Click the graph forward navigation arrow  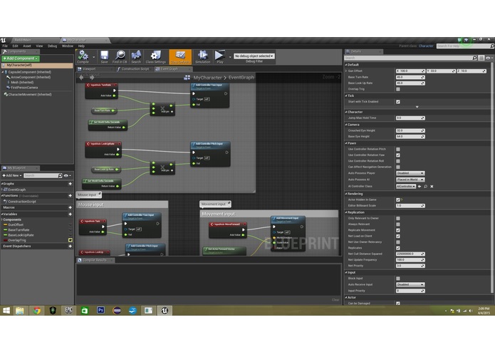(92, 78)
